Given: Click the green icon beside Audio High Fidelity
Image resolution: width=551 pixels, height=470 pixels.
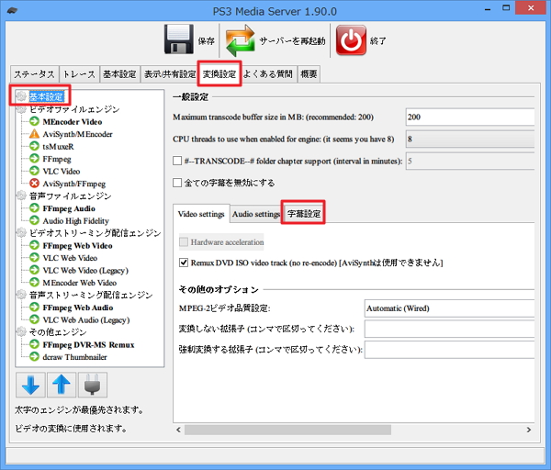Looking at the screenshot, I should pos(34,220).
